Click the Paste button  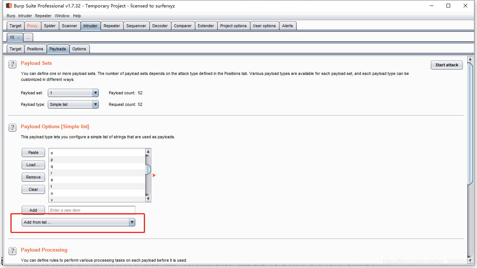pyautogui.click(x=33, y=152)
